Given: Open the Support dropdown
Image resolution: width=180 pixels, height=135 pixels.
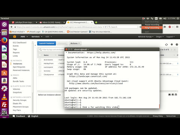Looking at the screenshot, I should point(170,37).
